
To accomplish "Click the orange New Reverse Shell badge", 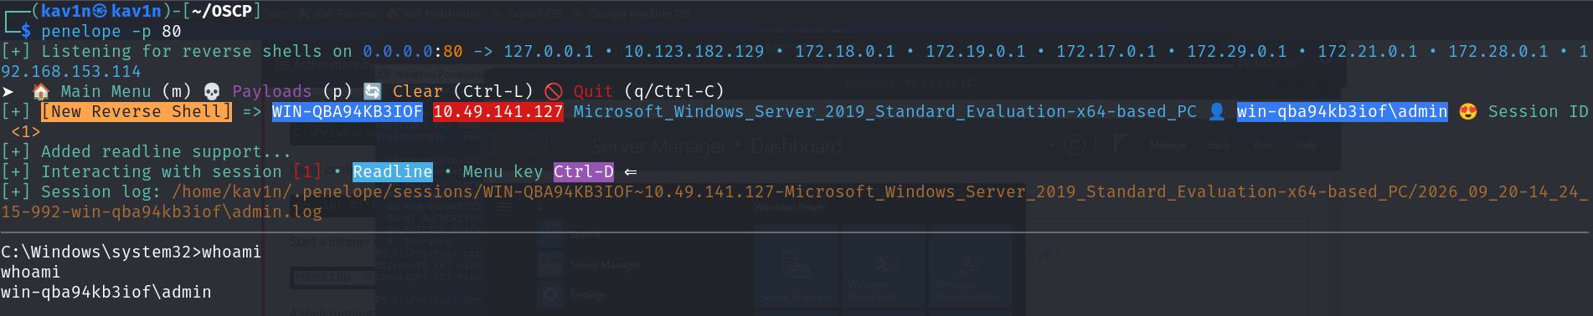I will [x=137, y=111].
